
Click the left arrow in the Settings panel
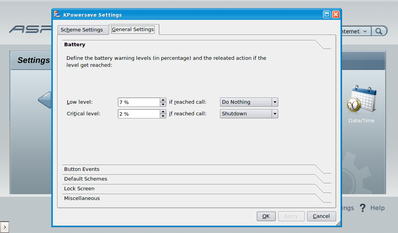point(45,100)
